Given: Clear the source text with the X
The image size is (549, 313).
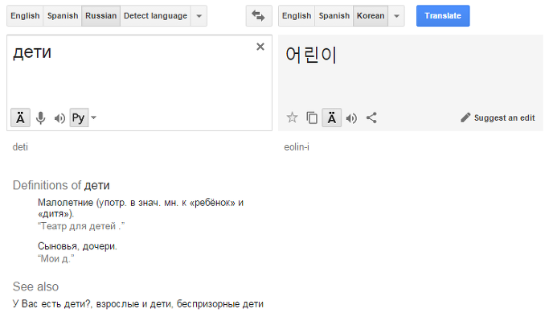Looking at the screenshot, I should click(x=260, y=47).
